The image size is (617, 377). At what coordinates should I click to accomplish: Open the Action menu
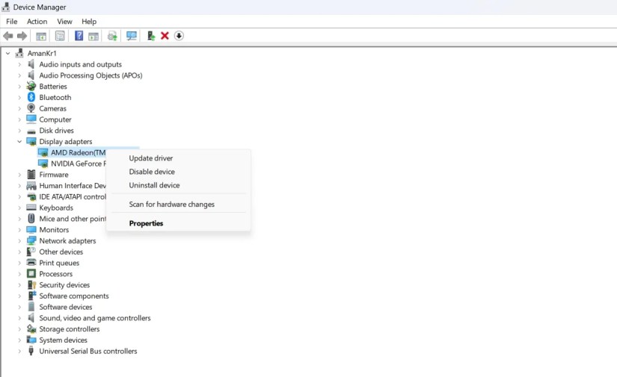[x=37, y=22]
